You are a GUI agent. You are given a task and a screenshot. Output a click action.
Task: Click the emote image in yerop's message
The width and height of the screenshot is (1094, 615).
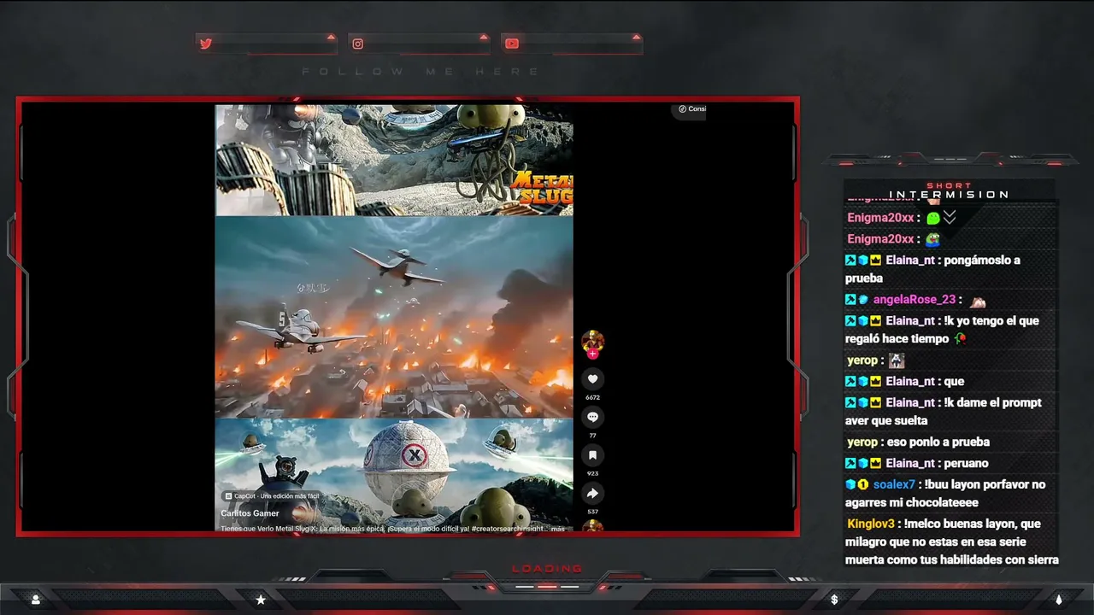point(896,360)
